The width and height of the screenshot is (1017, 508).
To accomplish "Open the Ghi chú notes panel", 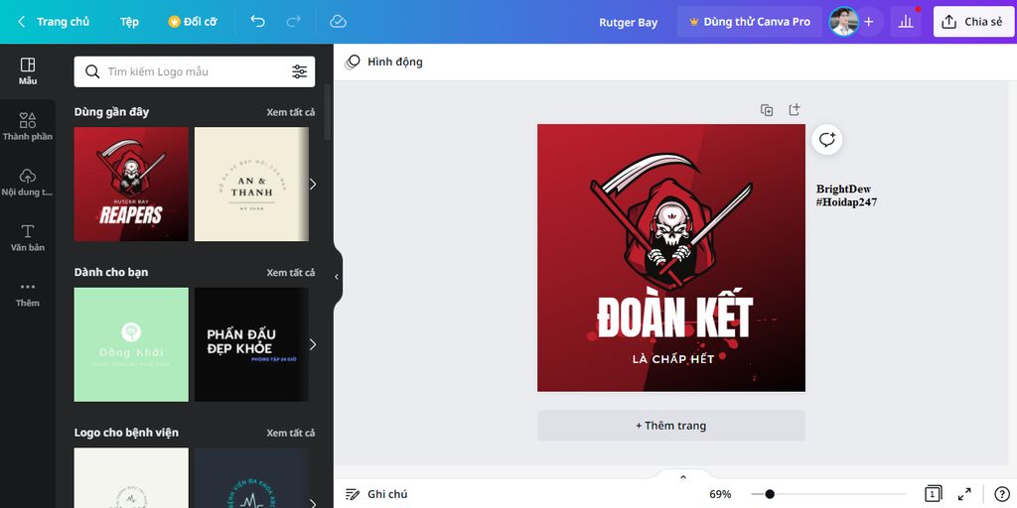I will point(376,494).
